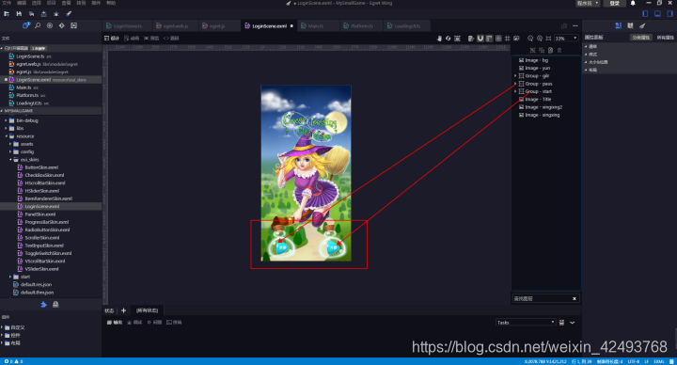The image size is (677, 365).
Task: Click the zoom in magnifier icon
Action: click(540, 39)
